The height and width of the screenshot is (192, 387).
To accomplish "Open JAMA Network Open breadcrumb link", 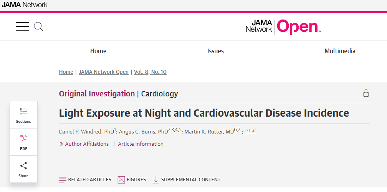I will point(104,72).
